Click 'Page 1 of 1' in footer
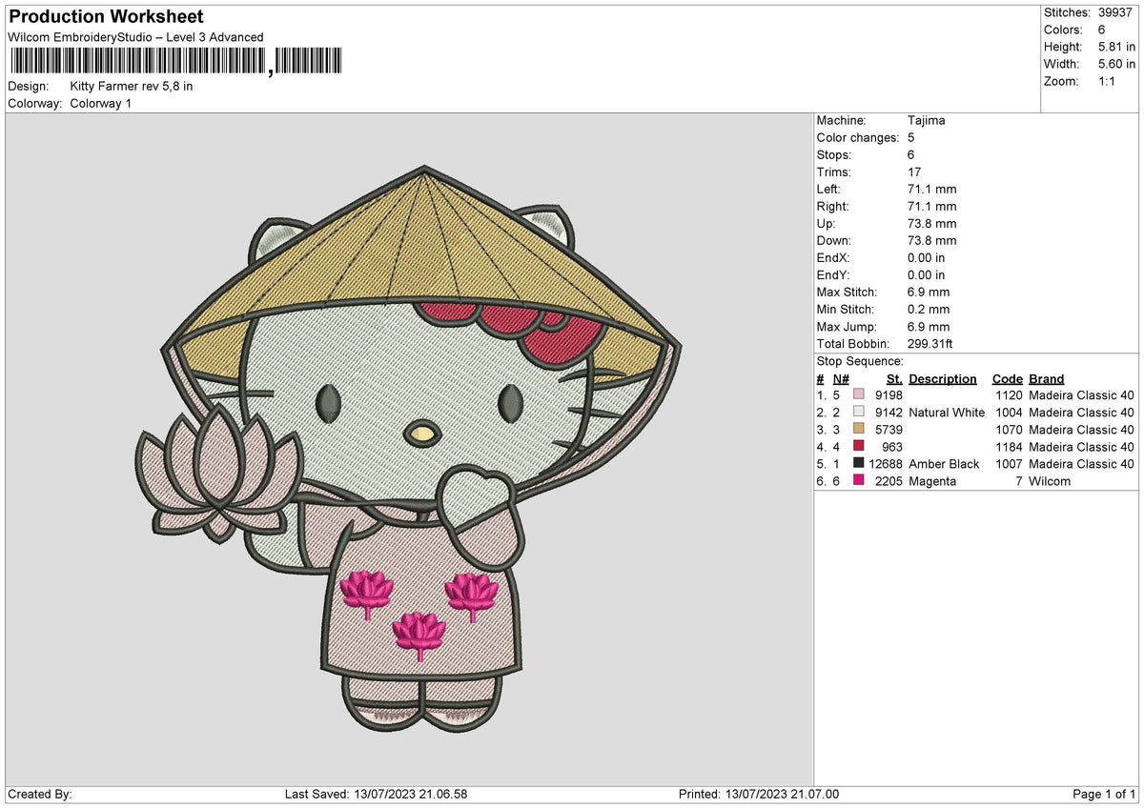 pyautogui.click(x=1104, y=795)
